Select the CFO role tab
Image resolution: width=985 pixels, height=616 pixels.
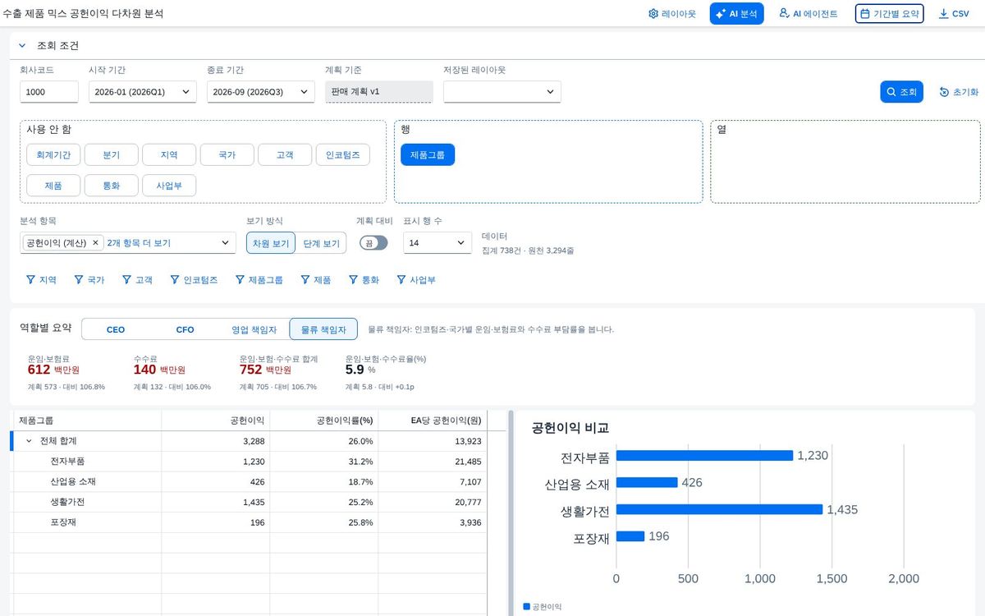tap(185, 329)
